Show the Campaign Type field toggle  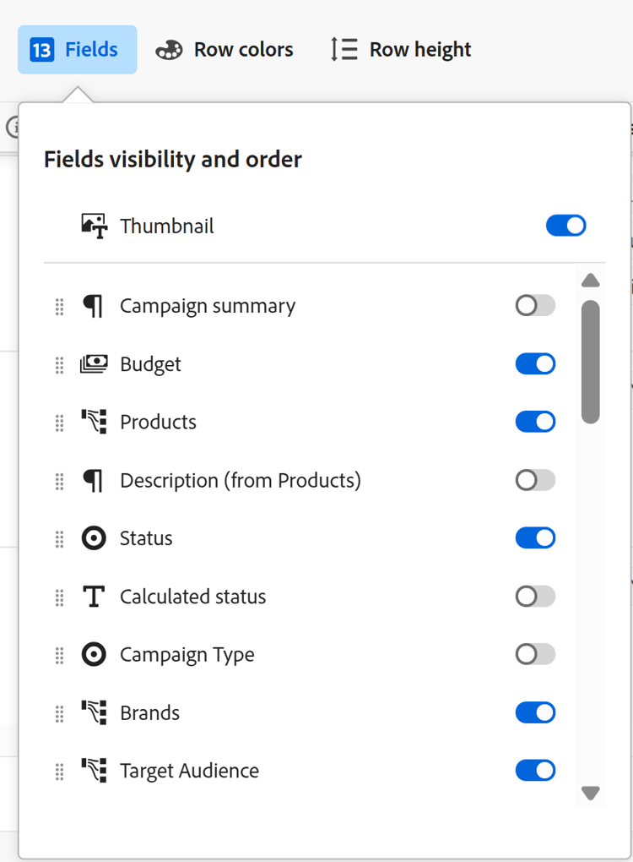pos(535,654)
